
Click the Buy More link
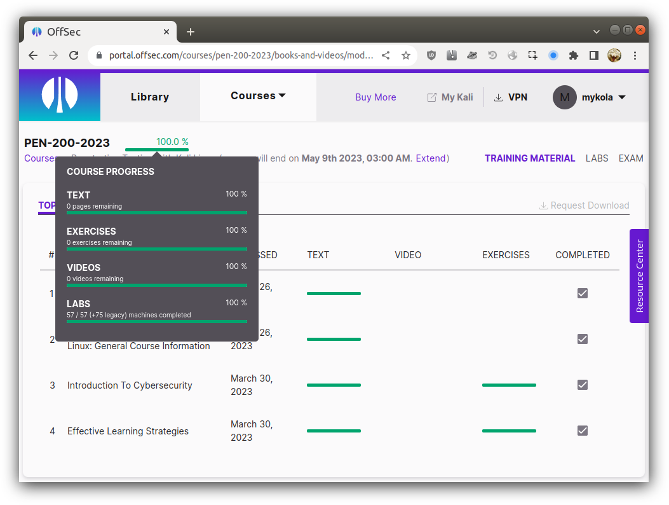[x=375, y=97]
